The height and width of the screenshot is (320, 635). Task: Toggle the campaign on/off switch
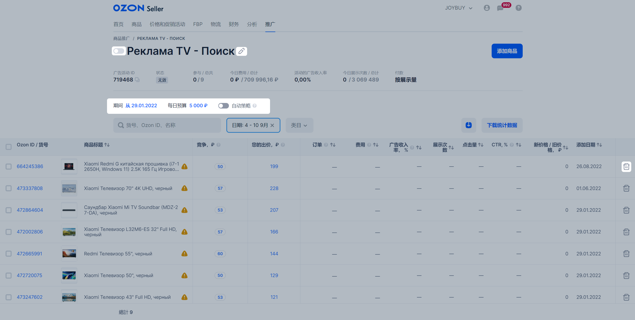tap(119, 51)
